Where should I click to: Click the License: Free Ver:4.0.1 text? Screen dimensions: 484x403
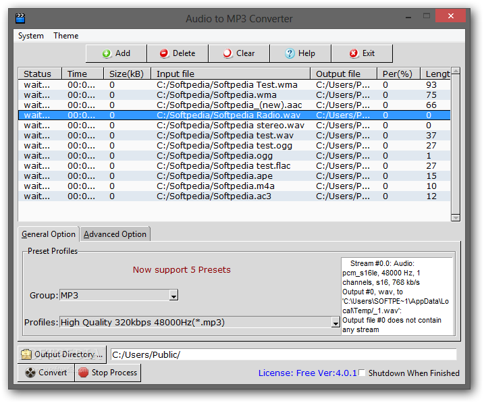307,373
